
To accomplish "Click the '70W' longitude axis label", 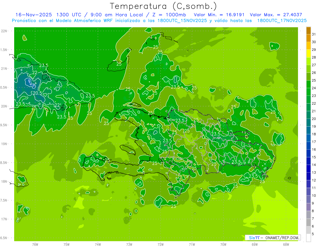I will (223, 245).
